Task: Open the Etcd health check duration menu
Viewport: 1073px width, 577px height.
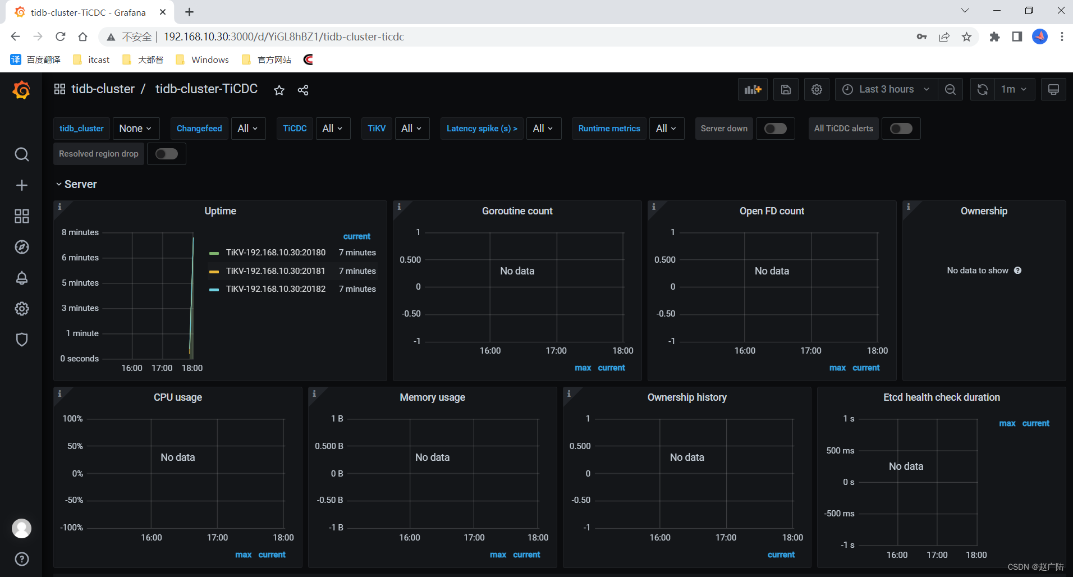Action: [941, 397]
